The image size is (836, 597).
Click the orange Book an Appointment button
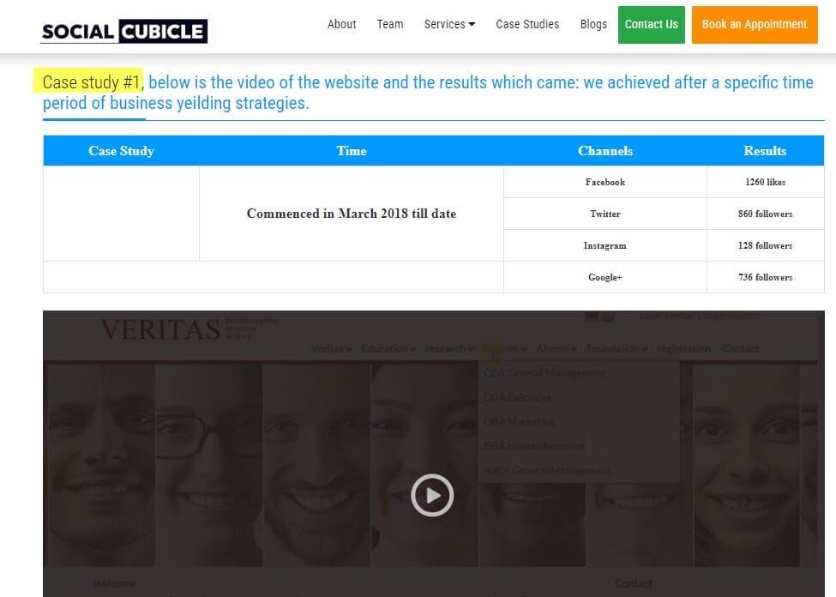click(755, 25)
